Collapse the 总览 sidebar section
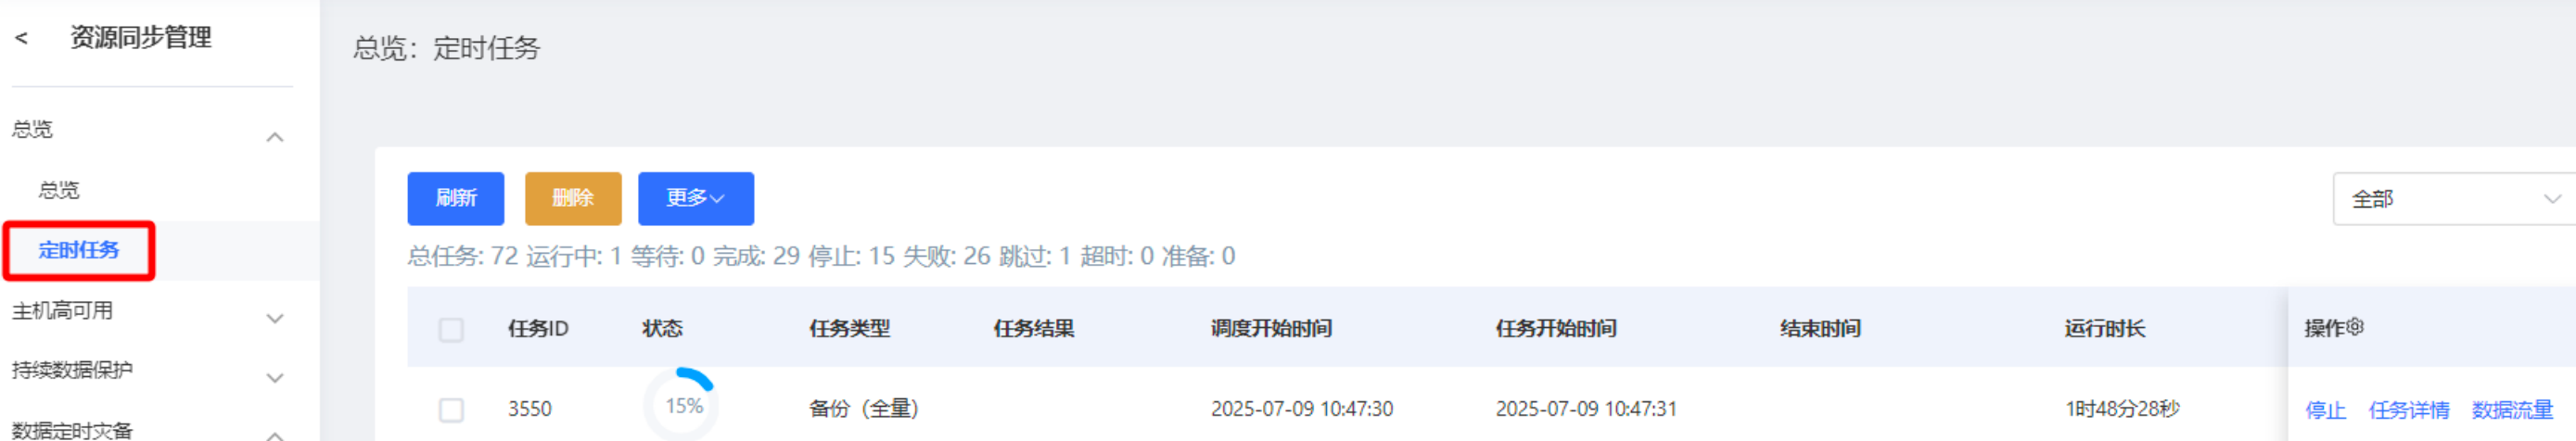The image size is (2576, 441). 274,136
